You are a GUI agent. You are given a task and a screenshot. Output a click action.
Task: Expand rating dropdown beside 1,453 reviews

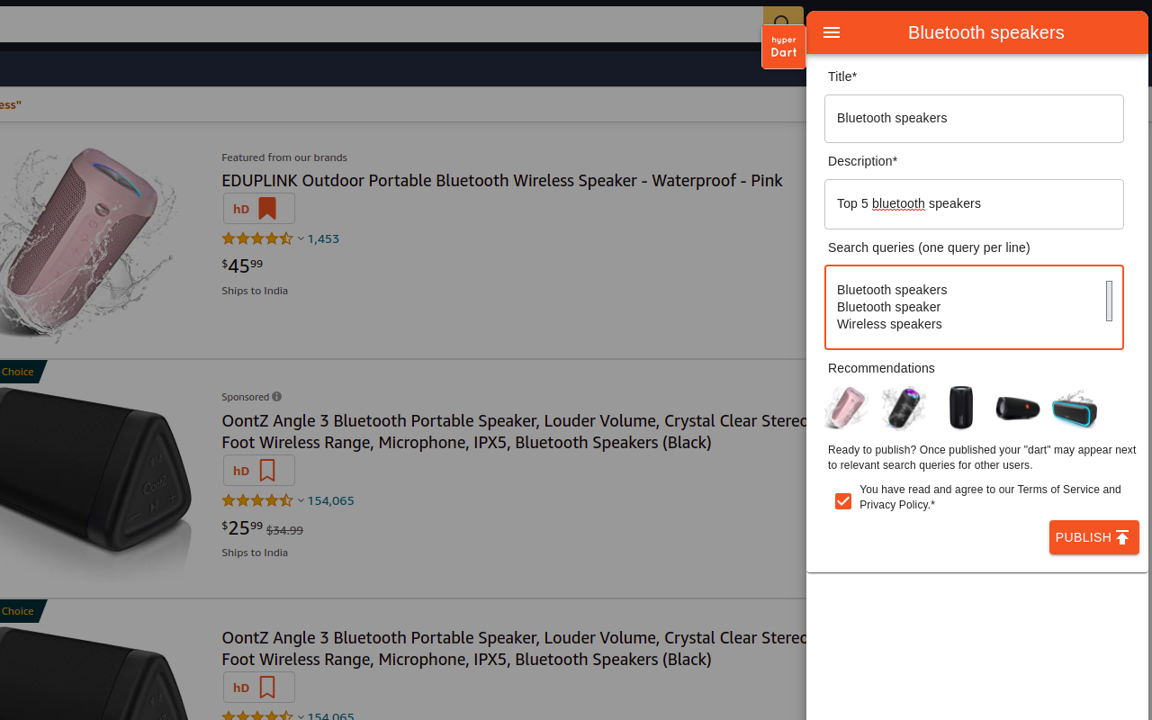[301, 238]
